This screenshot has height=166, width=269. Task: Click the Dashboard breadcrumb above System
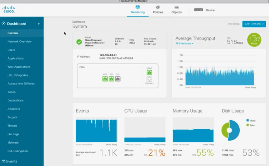79,22
